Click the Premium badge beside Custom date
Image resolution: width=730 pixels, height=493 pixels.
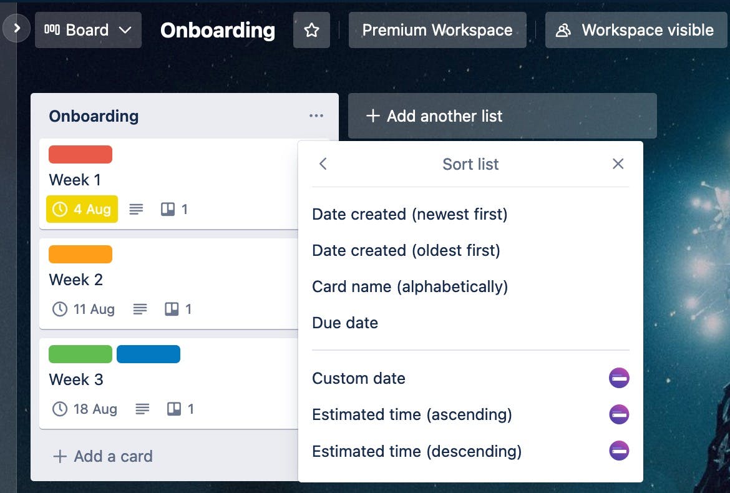pyautogui.click(x=619, y=378)
